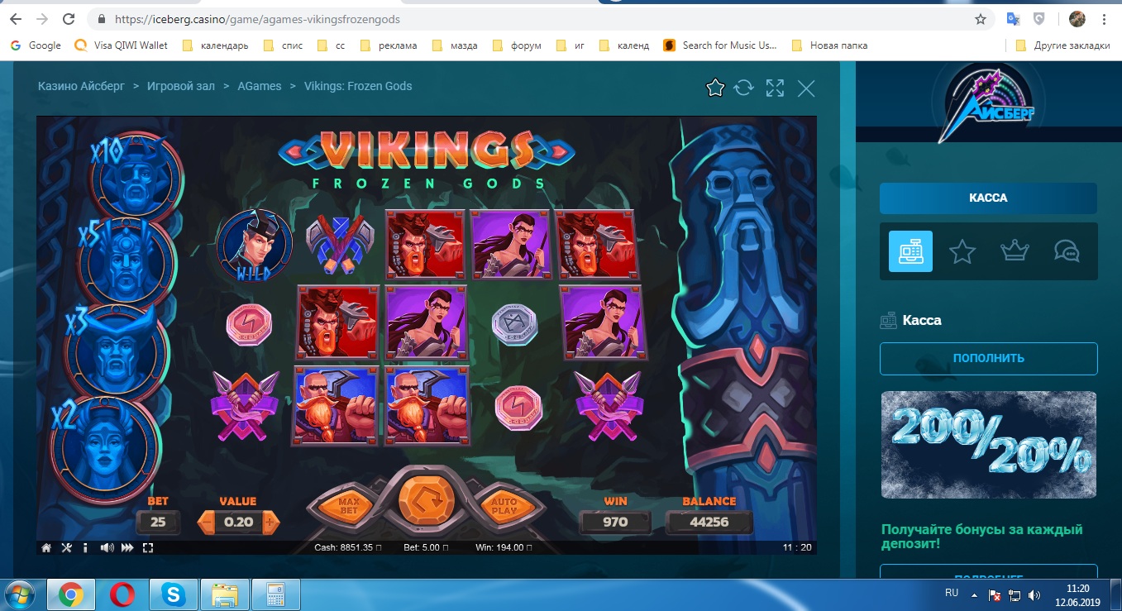Viewport: 1122px width, 611px height.
Task: Open AGames breadcrumb link
Action: coord(260,86)
